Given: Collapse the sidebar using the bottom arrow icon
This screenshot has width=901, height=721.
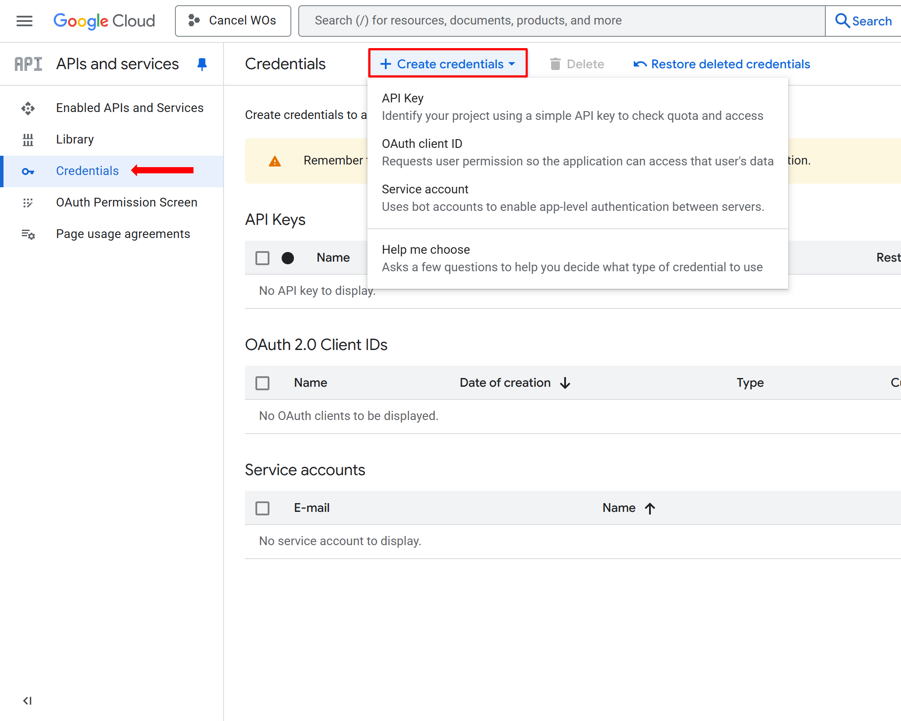Looking at the screenshot, I should [x=27, y=701].
